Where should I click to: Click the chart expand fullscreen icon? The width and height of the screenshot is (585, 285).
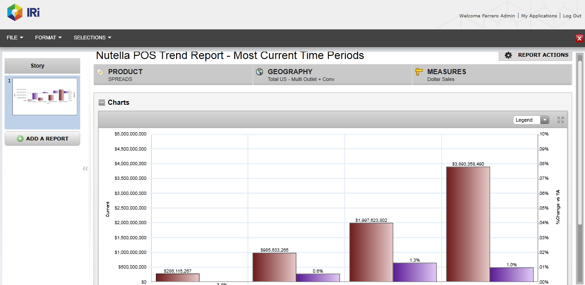point(560,120)
